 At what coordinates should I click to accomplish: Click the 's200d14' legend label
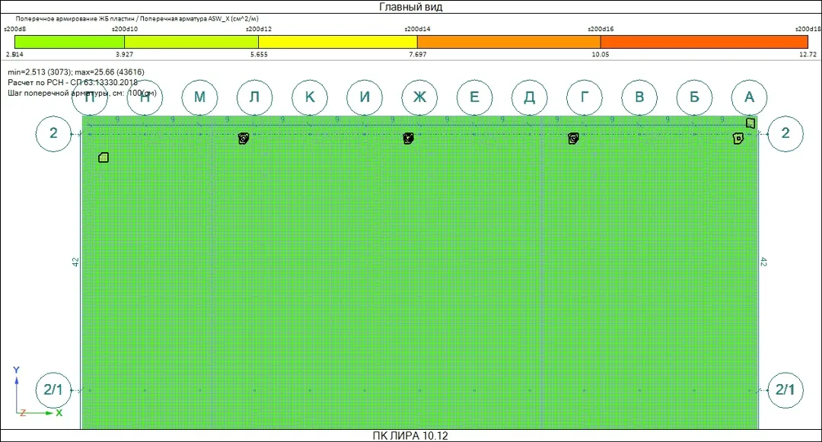tap(417, 30)
